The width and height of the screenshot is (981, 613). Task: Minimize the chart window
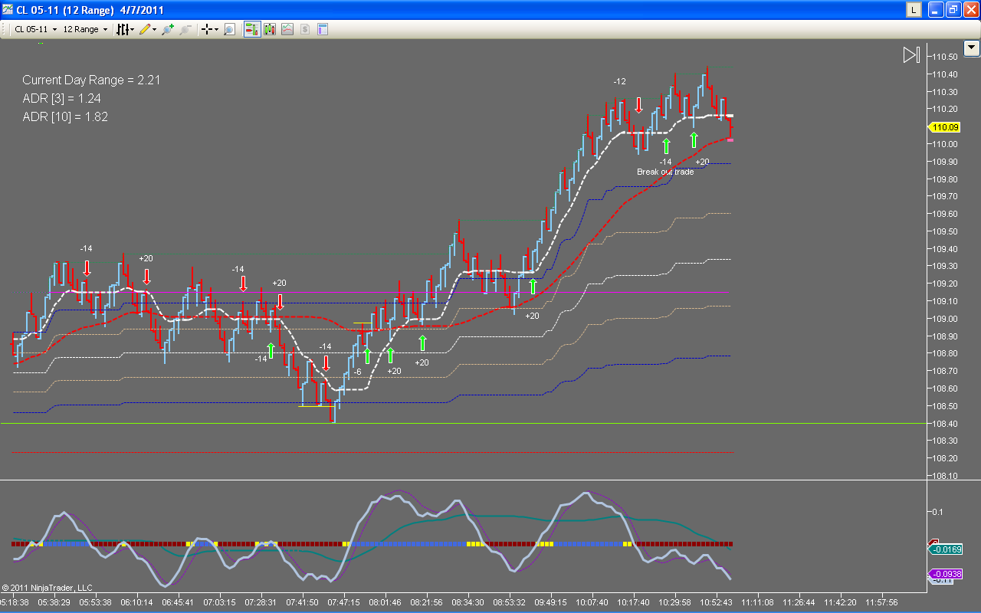pyautogui.click(x=937, y=10)
